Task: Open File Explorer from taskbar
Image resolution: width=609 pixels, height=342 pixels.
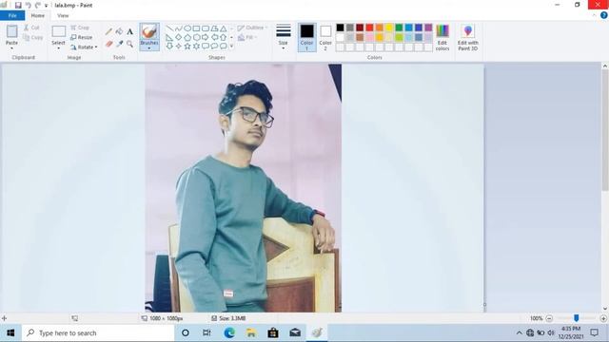Action: 251,332
